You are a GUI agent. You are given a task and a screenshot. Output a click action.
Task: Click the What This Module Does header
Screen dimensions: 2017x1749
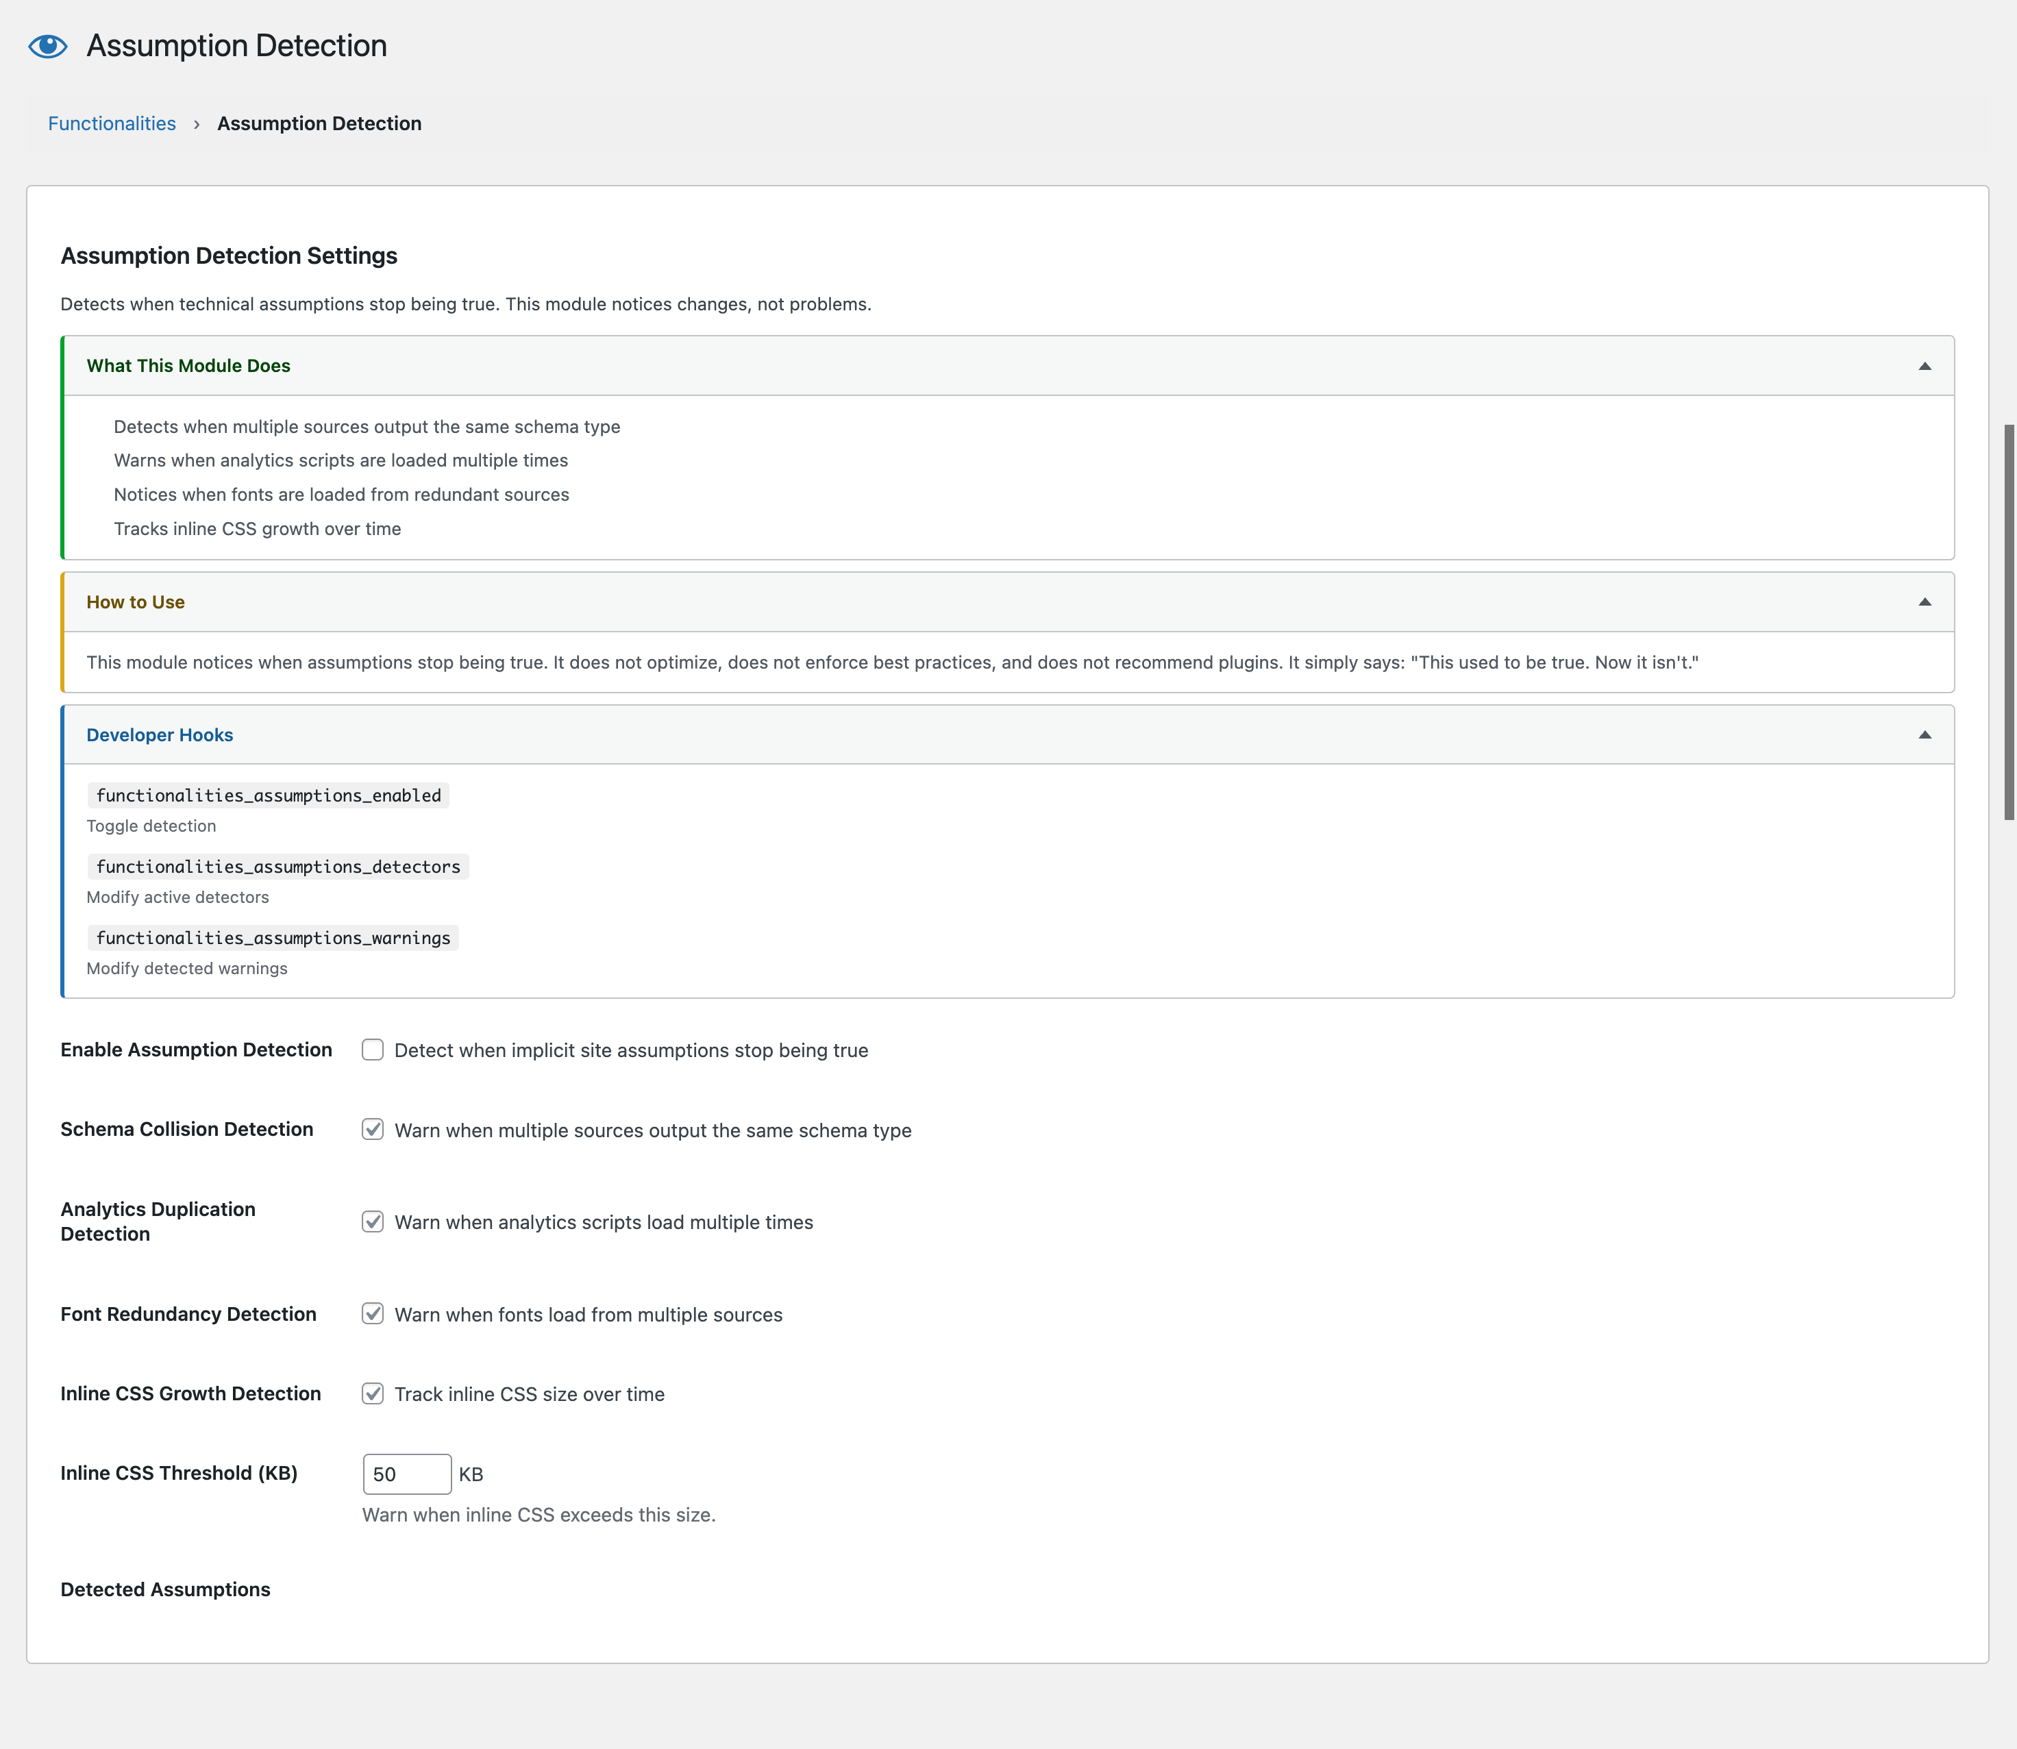(188, 366)
